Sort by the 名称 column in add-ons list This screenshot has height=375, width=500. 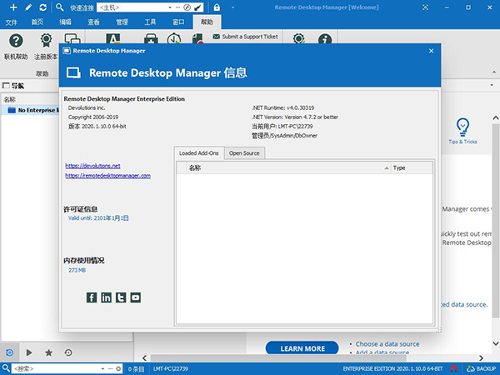point(283,167)
